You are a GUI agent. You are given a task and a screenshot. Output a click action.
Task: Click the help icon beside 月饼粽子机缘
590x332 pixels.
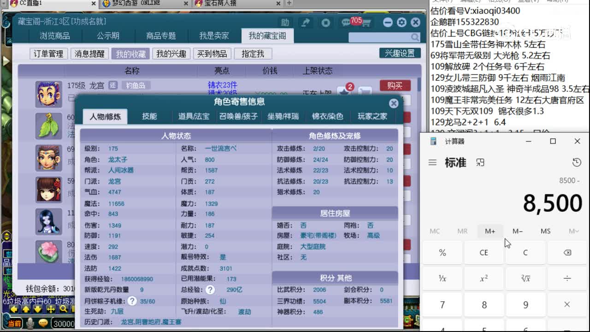pos(132,301)
